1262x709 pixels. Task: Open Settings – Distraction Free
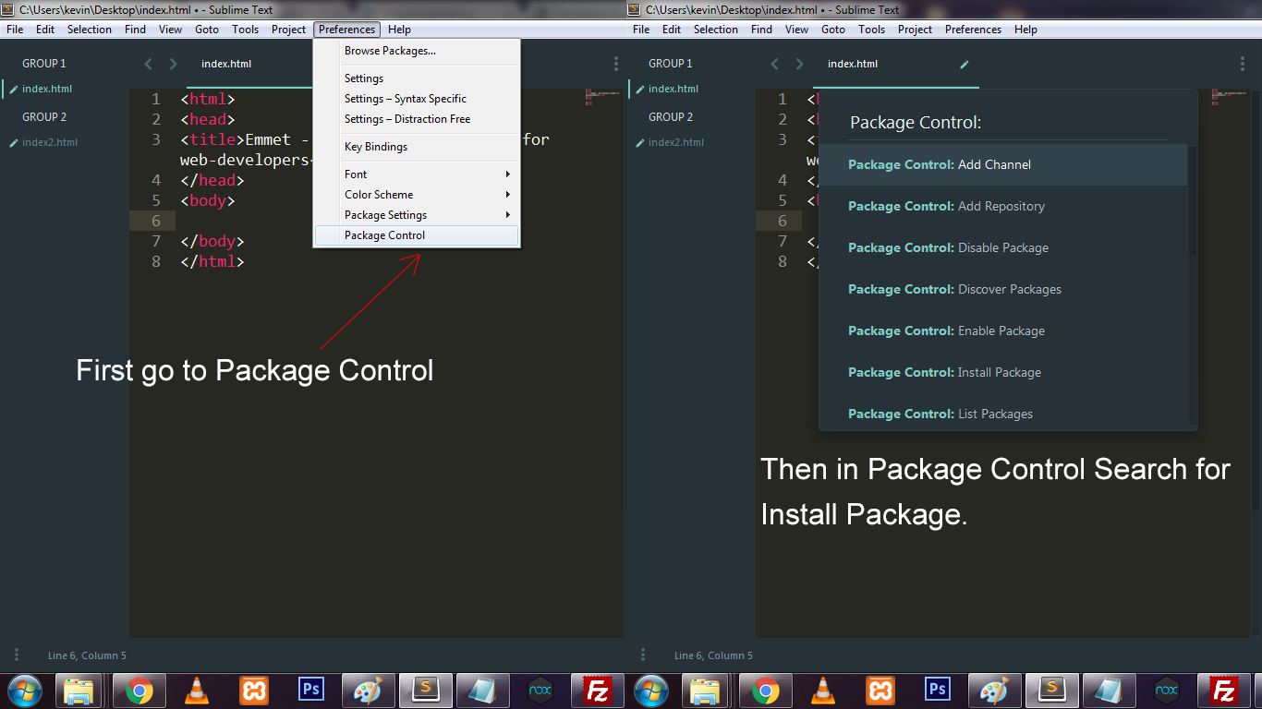pos(417,119)
